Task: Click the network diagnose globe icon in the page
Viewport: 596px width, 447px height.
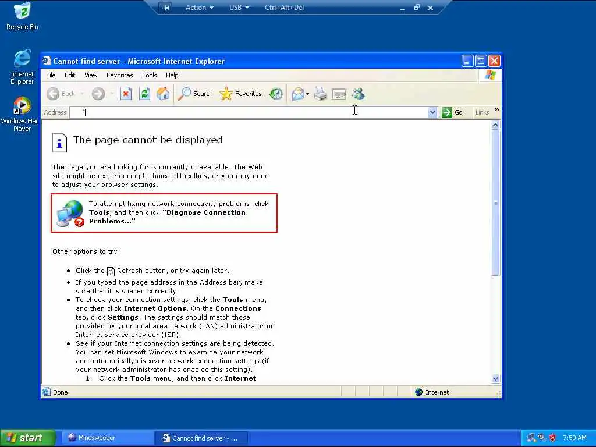Action: [70, 214]
